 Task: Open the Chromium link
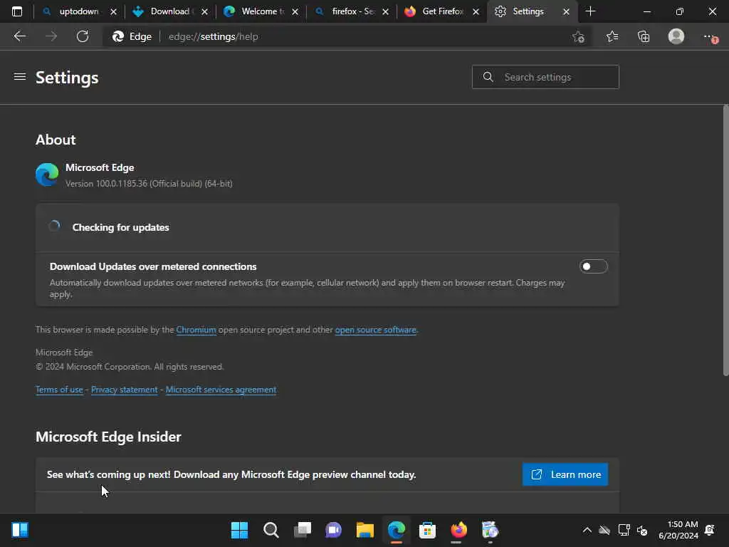point(196,330)
